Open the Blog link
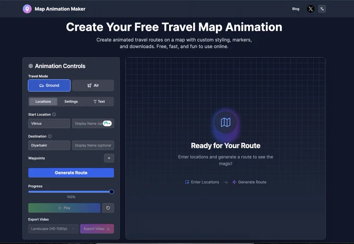This screenshot has height=244, width=354. coord(296,9)
